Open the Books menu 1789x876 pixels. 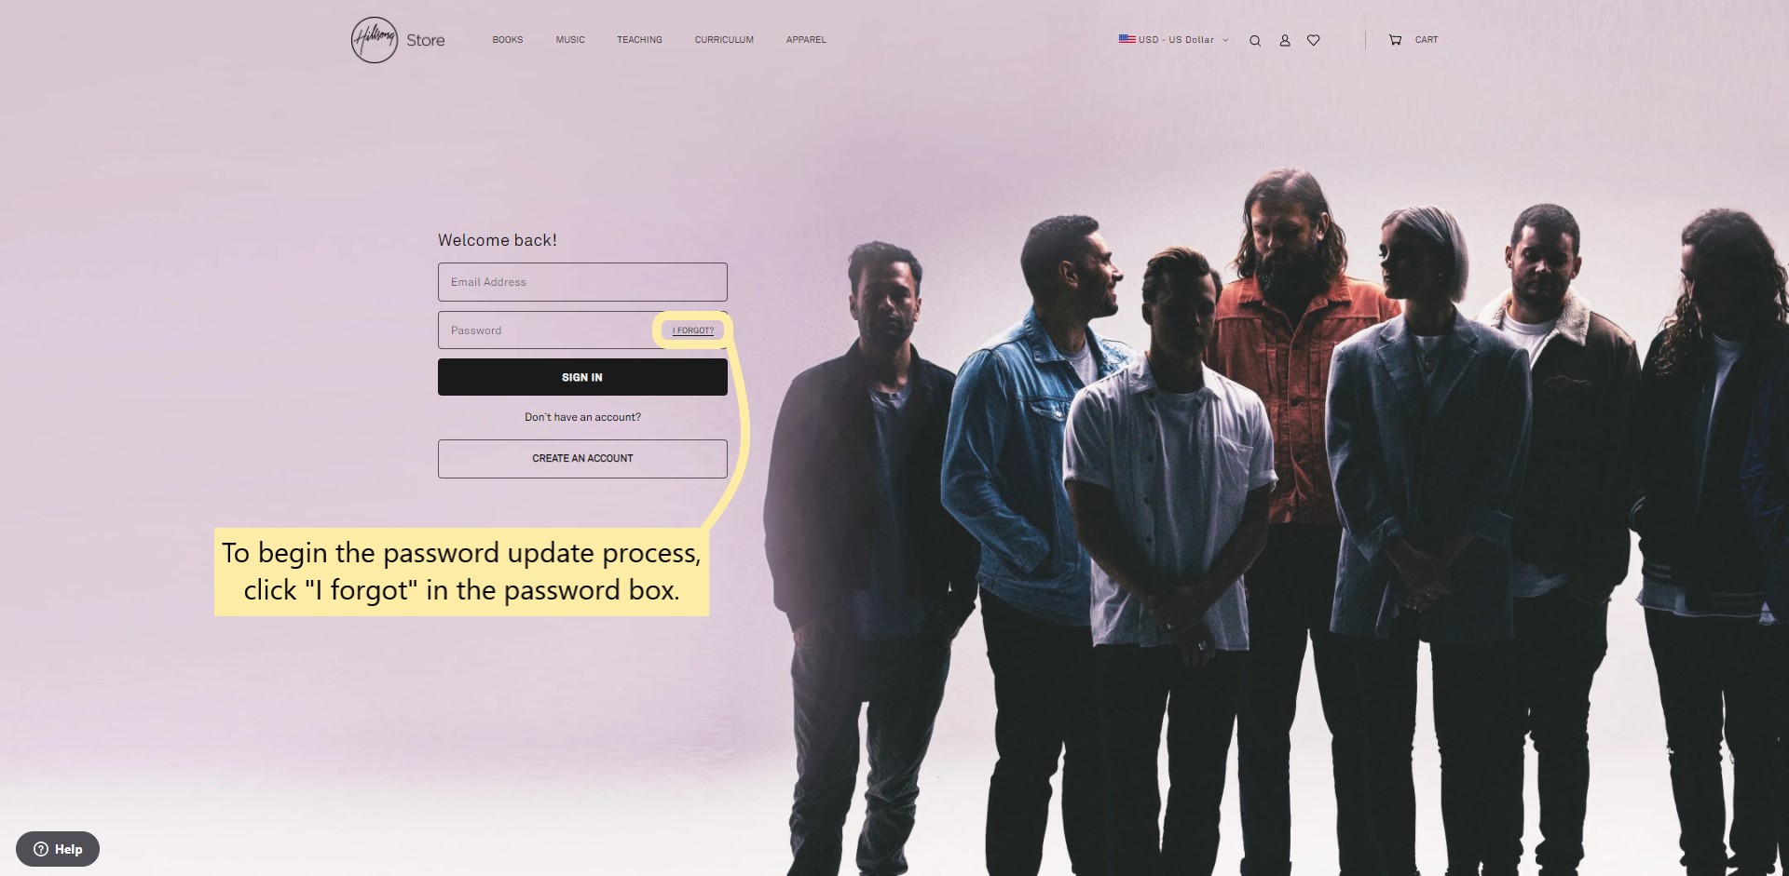click(x=508, y=40)
